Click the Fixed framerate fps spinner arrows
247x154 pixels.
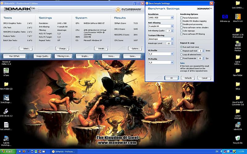click(203, 58)
